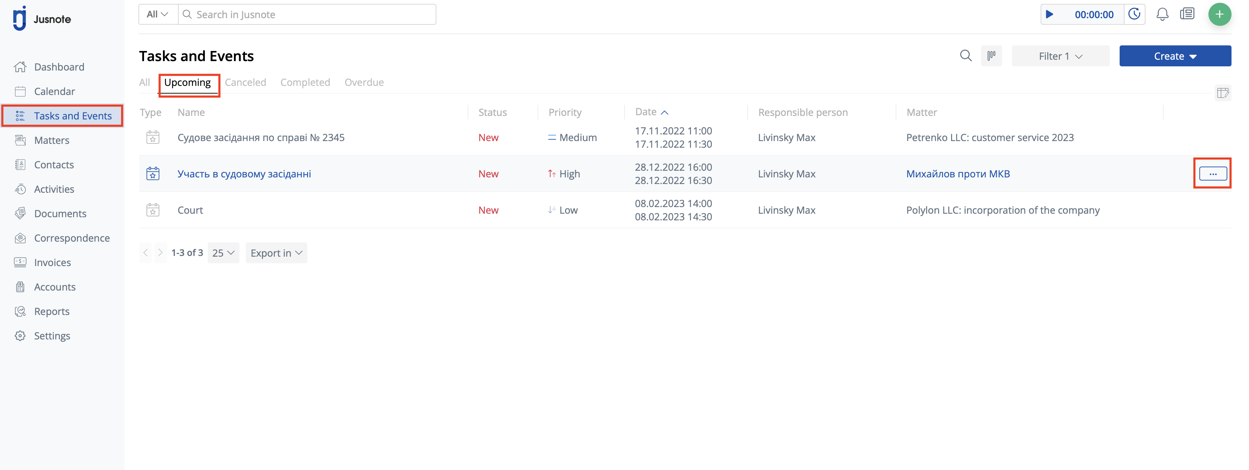Click the Contacts address book icon
The height and width of the screenshot is (470, 1249).
click(20, 164)
